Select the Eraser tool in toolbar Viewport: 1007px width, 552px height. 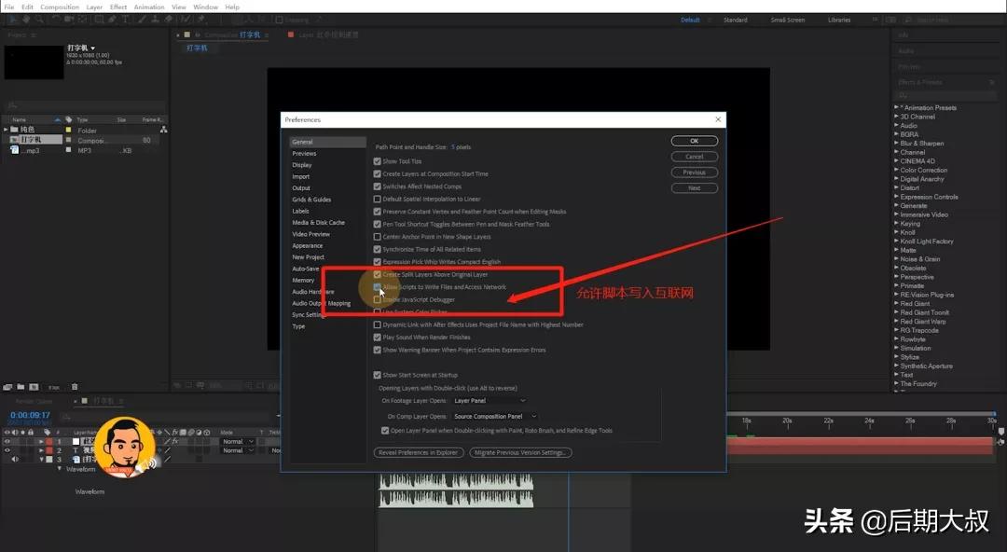[168, 20]
